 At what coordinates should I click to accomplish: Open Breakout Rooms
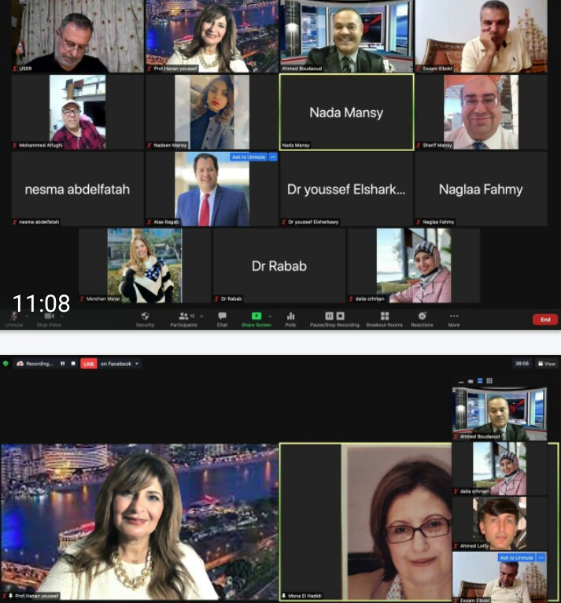[x=384, y=317]
